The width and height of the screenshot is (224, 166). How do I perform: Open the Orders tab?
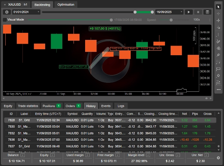point(73,106)
